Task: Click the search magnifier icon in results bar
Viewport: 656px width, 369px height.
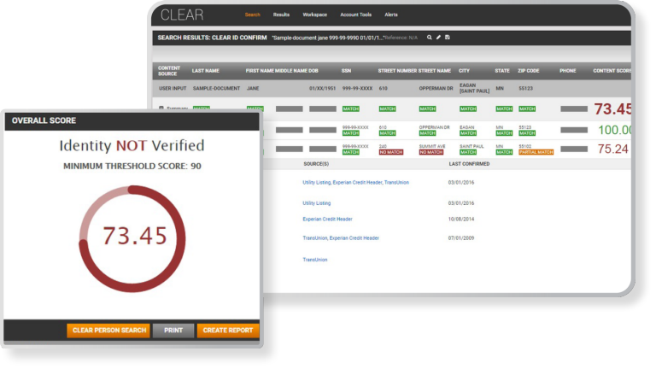Action: click(x=430, y=38)
